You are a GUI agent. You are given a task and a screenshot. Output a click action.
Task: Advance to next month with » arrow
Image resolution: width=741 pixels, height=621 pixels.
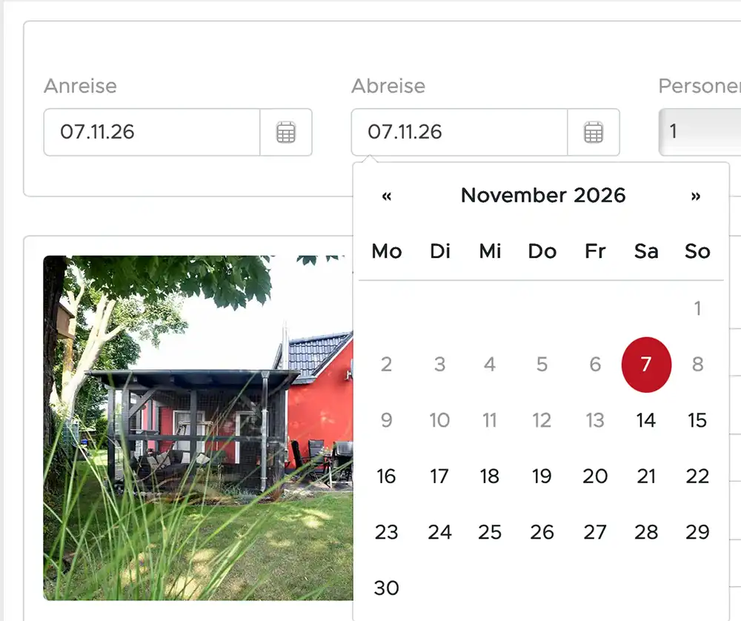click(695, 196)
